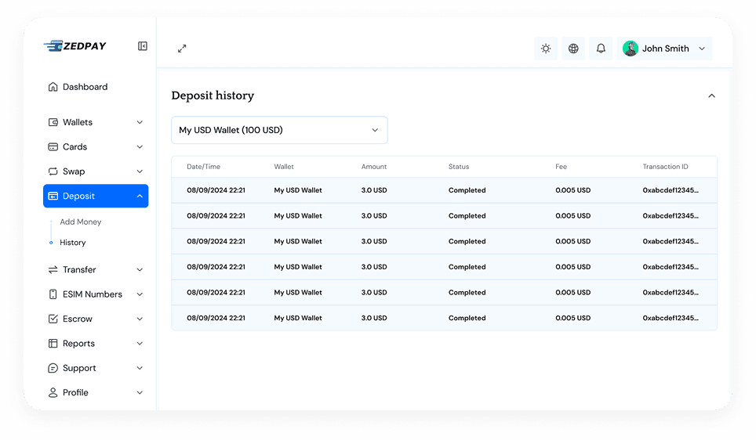Click the Amount column header
The width and height of the screenshot is (756, 440).
pyautogui.click(x=374, y=167)
